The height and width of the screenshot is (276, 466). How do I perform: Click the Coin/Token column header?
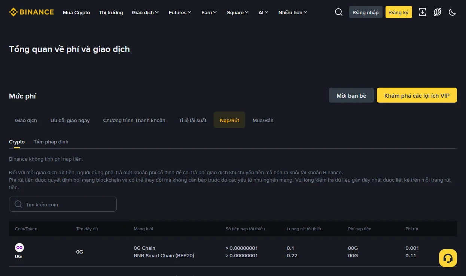click(x=26, y=229)
